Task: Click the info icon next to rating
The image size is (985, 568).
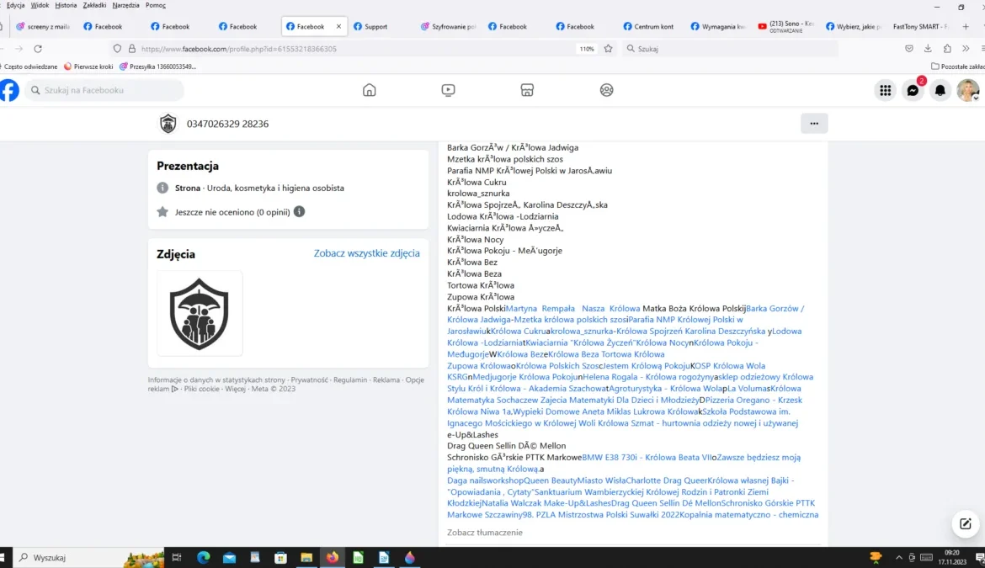Action: [x=299, y=212]
